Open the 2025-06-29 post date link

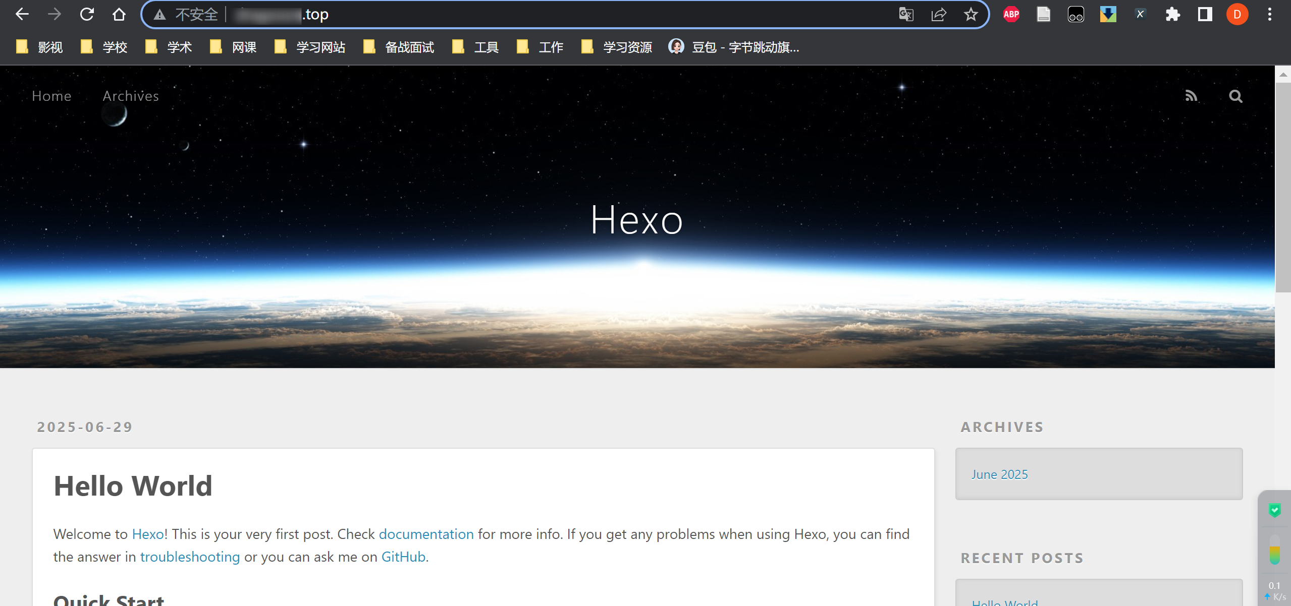[x=85, y=427]
